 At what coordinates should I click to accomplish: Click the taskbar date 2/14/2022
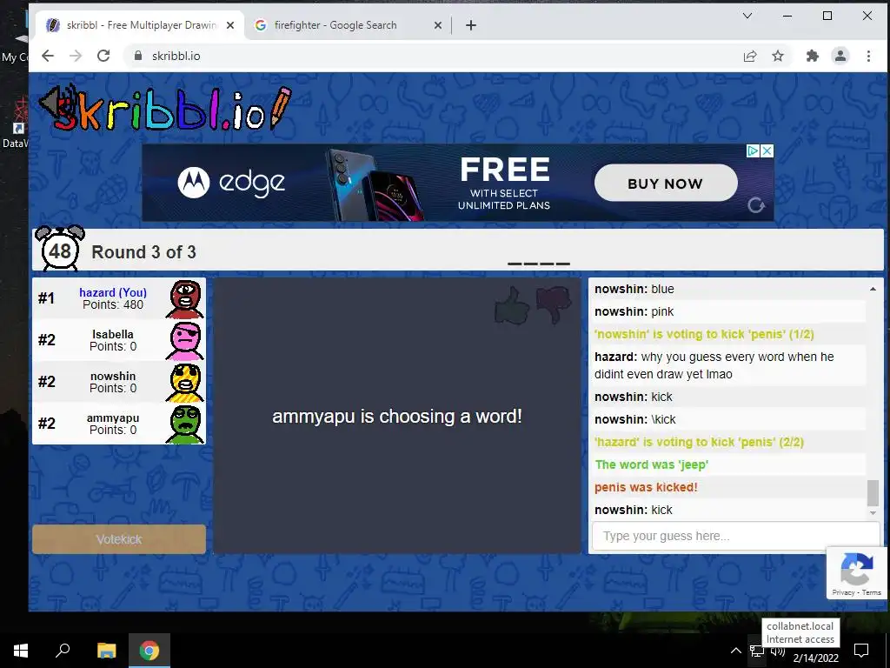[x=815, y=658]
